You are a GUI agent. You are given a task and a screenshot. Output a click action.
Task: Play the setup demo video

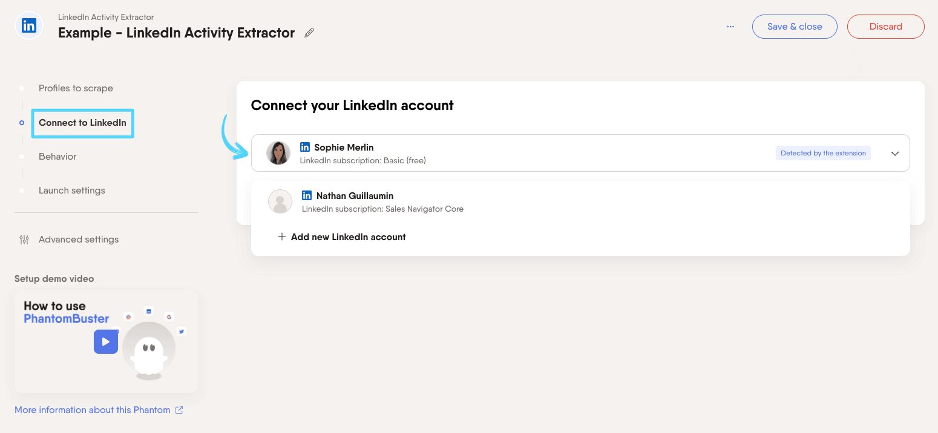click(x=105, y=342)
